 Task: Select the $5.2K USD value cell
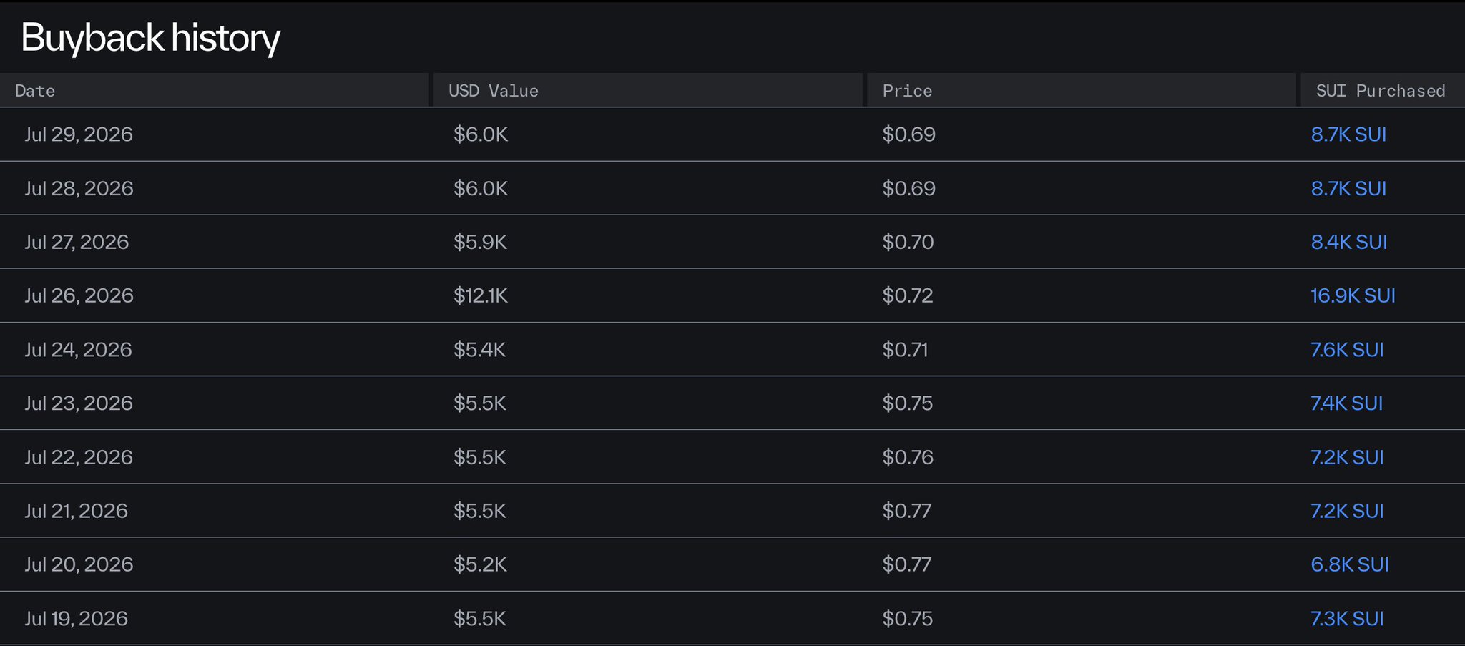click(480, 564)
